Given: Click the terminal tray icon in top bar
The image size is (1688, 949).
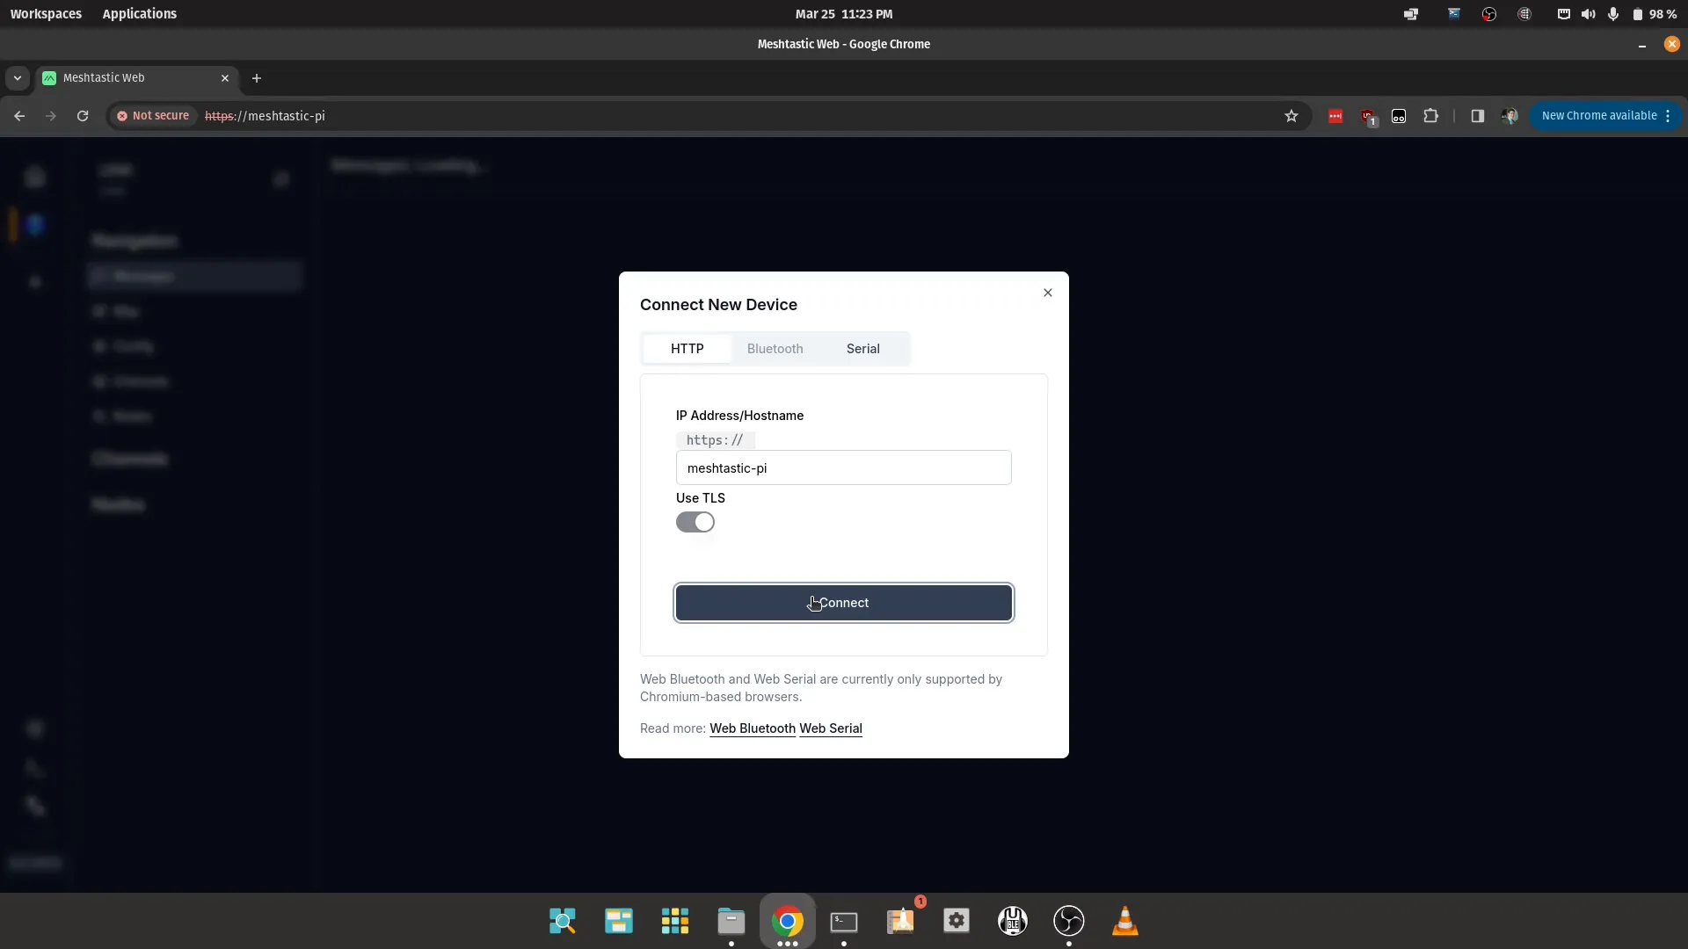Looking at the screenshot, I should (x=1454, y=14).
